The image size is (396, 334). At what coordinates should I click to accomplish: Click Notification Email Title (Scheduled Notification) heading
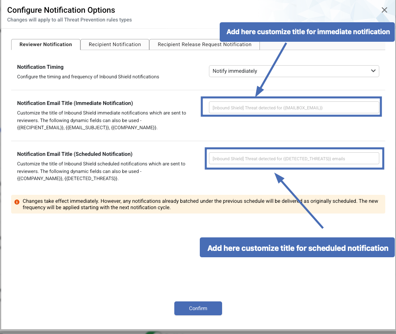pos(75,154)
